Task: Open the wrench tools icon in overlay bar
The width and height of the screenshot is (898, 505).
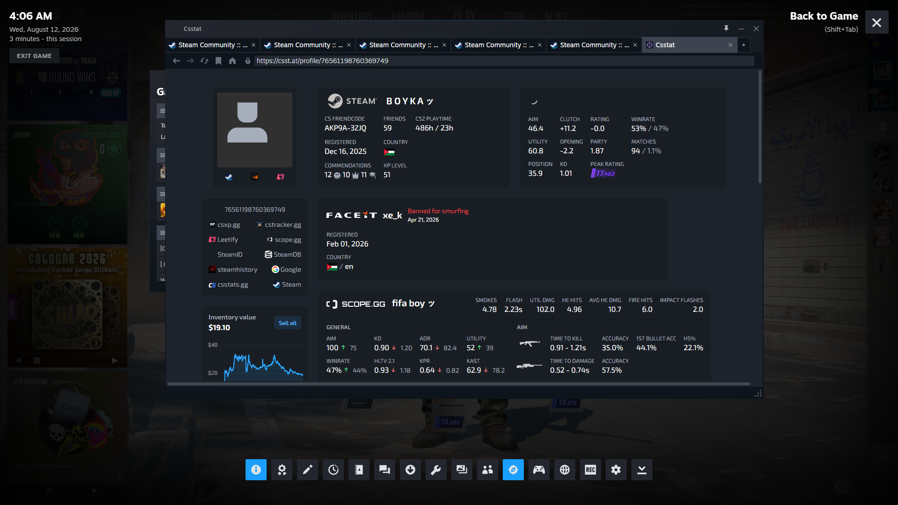Action: pyautogui.click(x=436, y=469)
